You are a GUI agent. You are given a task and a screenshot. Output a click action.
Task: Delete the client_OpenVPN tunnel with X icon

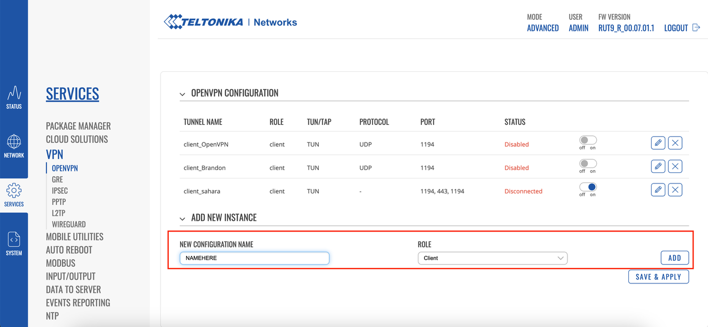[675, 143]
